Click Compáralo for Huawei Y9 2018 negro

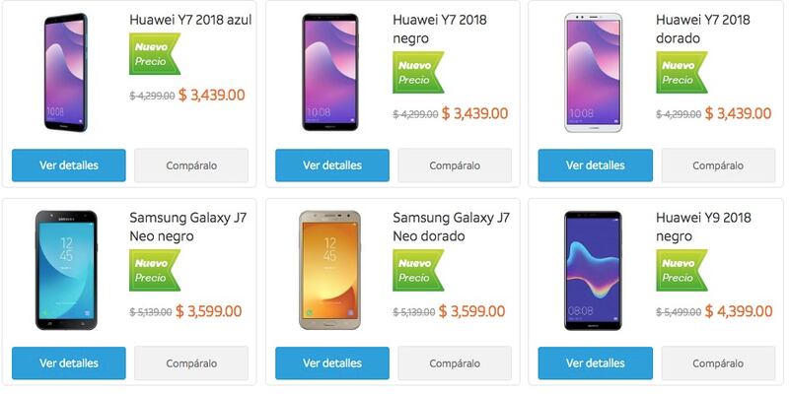[718, 362]
